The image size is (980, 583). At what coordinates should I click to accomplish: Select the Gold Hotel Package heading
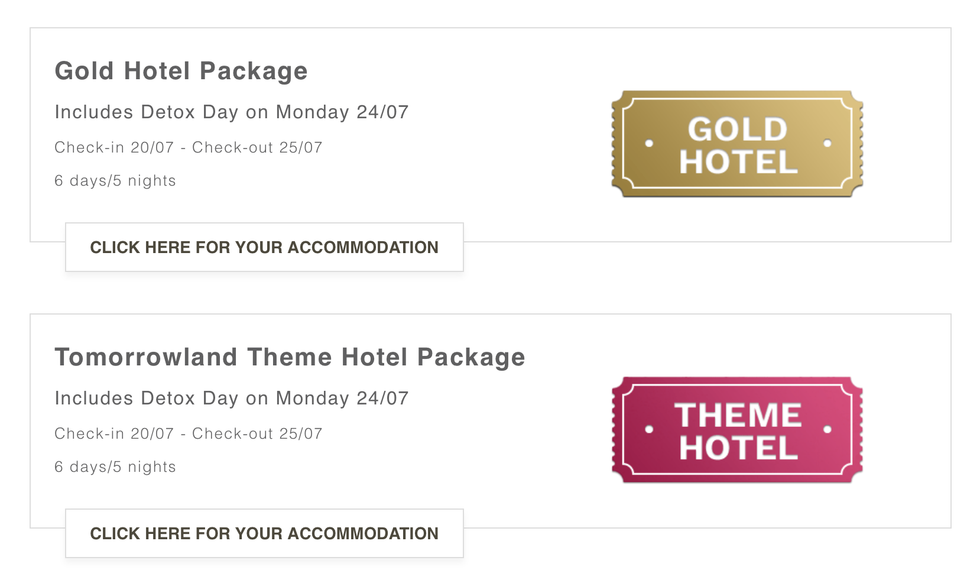[181, 72]
